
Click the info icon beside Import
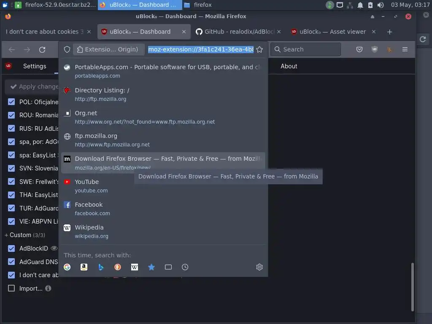48,288
